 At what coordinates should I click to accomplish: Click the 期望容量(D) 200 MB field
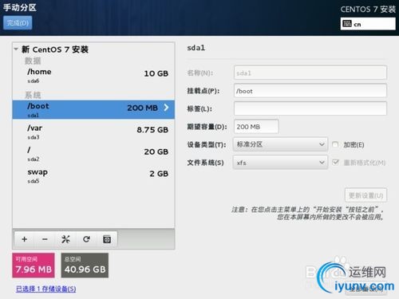[x=256, y=127]
